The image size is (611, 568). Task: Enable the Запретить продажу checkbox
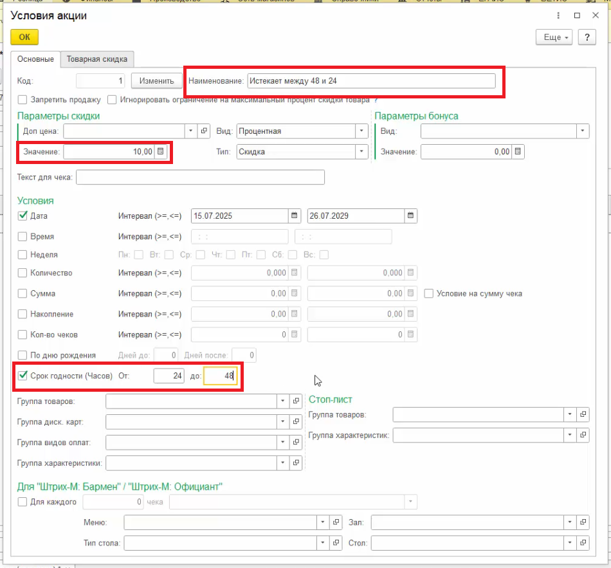click(x=23, y=100)
